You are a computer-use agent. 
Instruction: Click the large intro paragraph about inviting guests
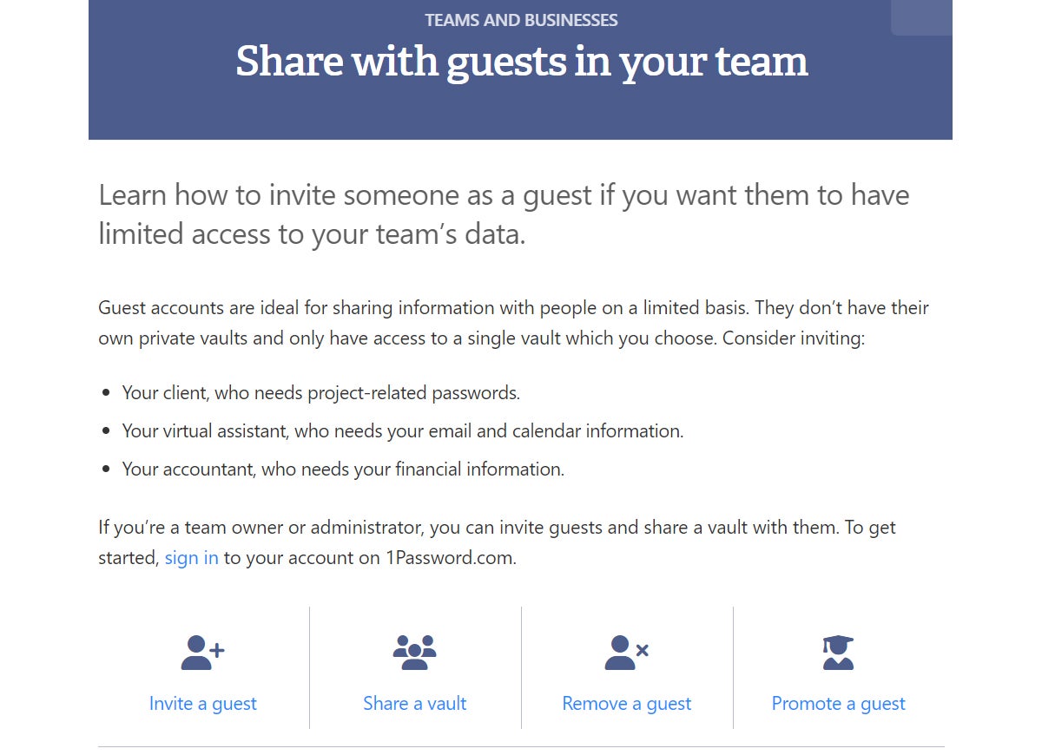click(x=504, y=213)
